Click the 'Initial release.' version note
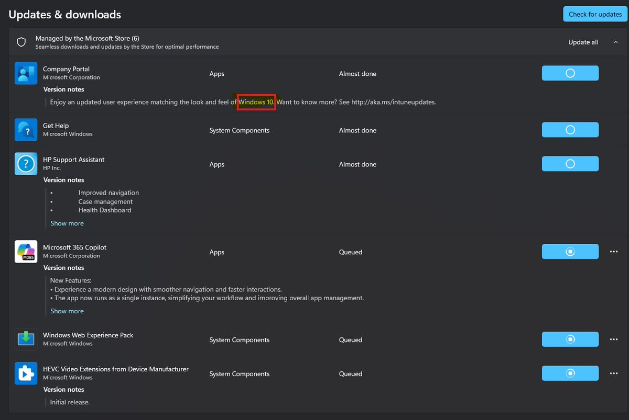 point(70,402)
